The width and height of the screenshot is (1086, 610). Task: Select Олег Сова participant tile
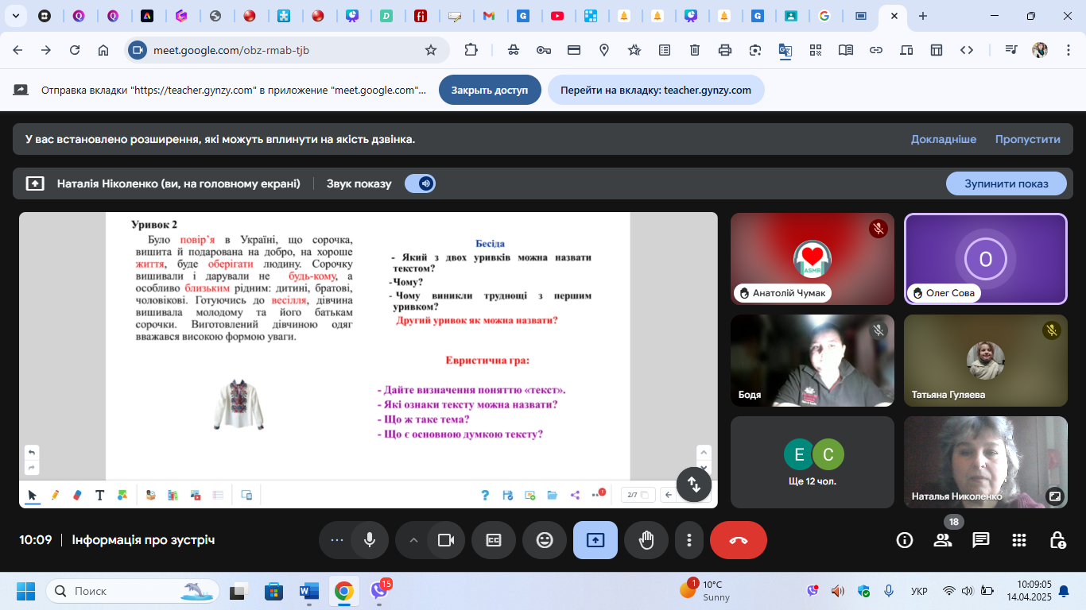pyautogui.click(x=986, y=258)
